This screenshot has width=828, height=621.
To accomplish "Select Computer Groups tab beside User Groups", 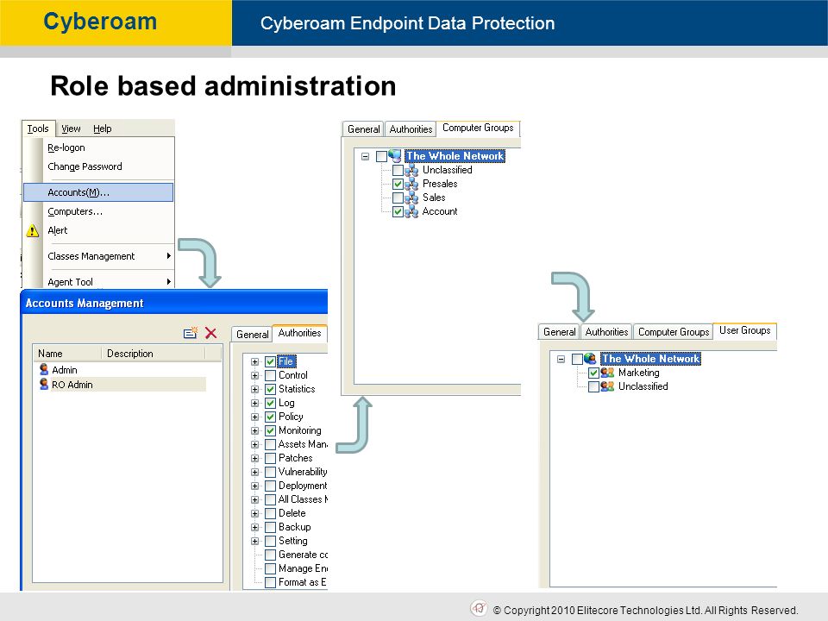I will click(x=674, y=331).
